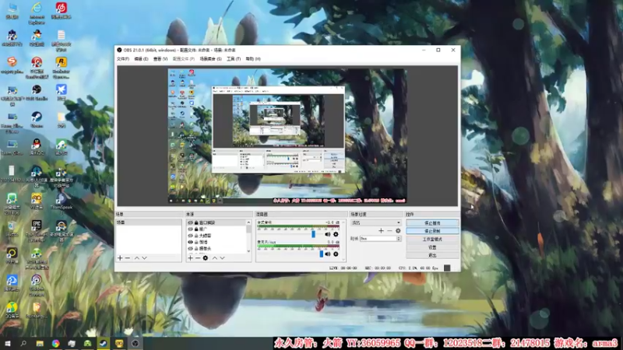Image resolution: width=623 pixels, height=350 pixels.
Task: Open the Steam desktop shortcut
Action: pos(37,120)
